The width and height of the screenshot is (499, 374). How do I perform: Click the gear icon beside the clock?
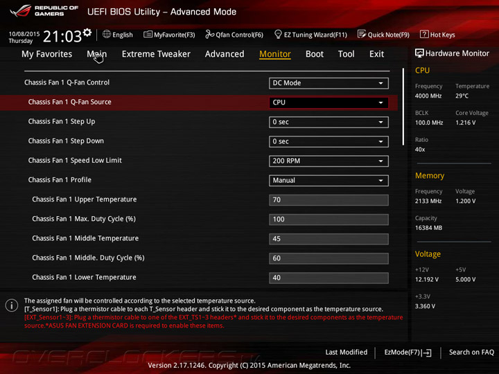(x=87, y=33)
